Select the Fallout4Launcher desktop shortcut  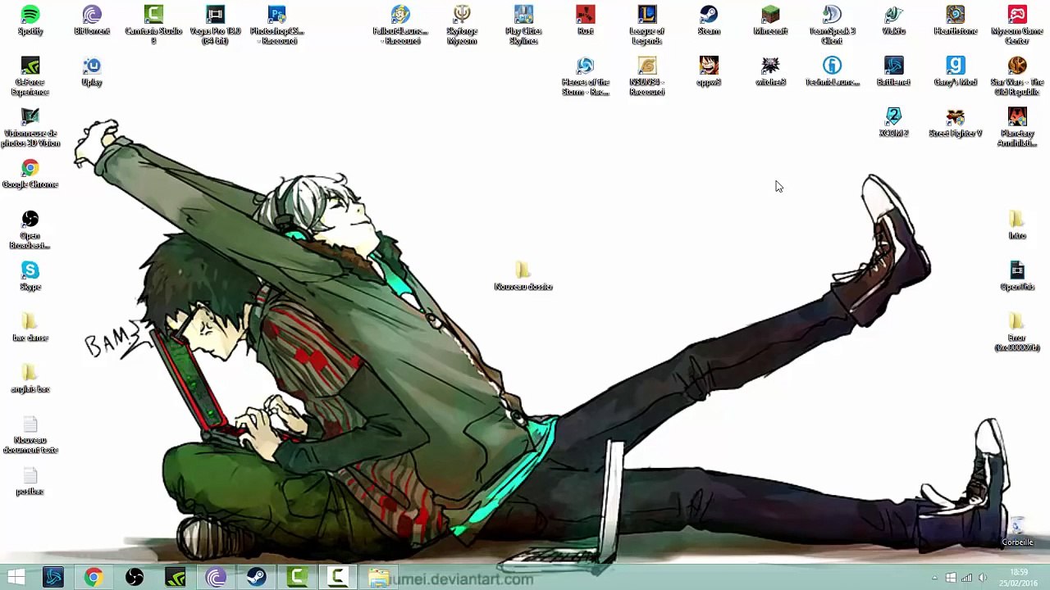[x=400, y=25]
